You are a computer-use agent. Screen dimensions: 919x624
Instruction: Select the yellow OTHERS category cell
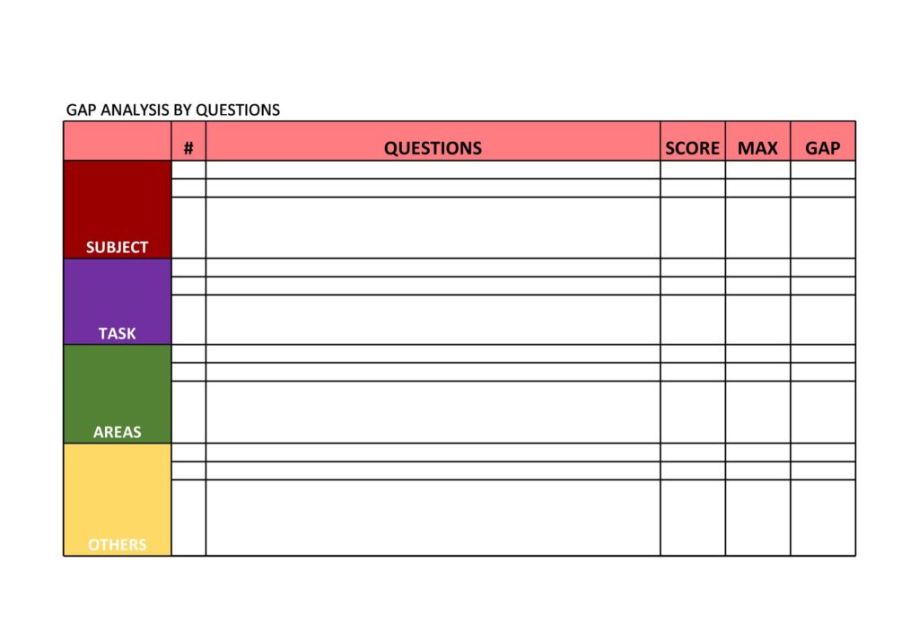click(x=118, y=500)
